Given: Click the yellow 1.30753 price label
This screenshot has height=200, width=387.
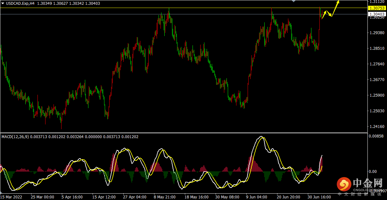Looking at the screenshot, I should point(377,8).
